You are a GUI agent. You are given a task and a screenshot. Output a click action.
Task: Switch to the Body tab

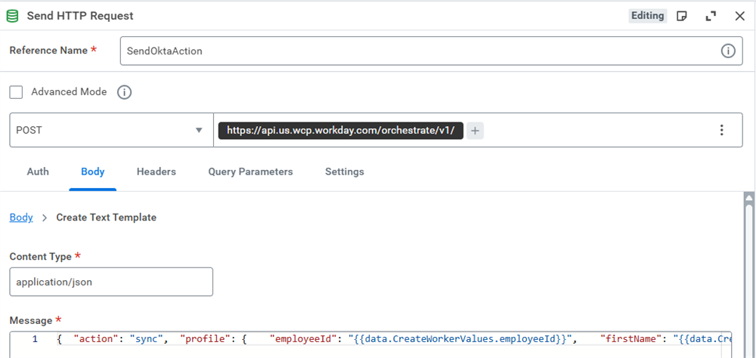coord(92,171)
